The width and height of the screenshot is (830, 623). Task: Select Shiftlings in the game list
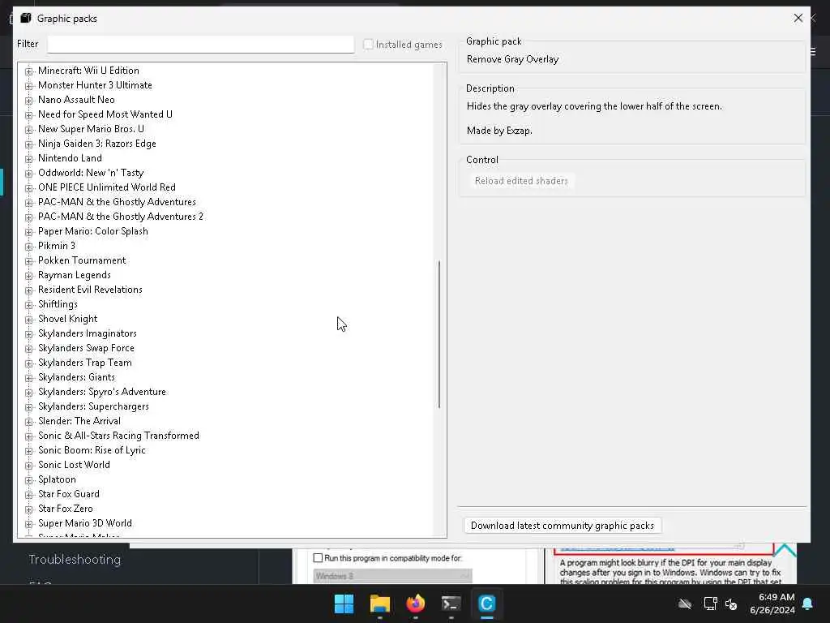pyautogui.click(x=58, y=305)
